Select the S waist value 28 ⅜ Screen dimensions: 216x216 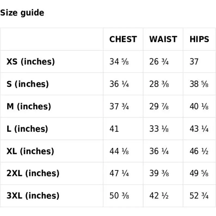(x=159, y=84)
